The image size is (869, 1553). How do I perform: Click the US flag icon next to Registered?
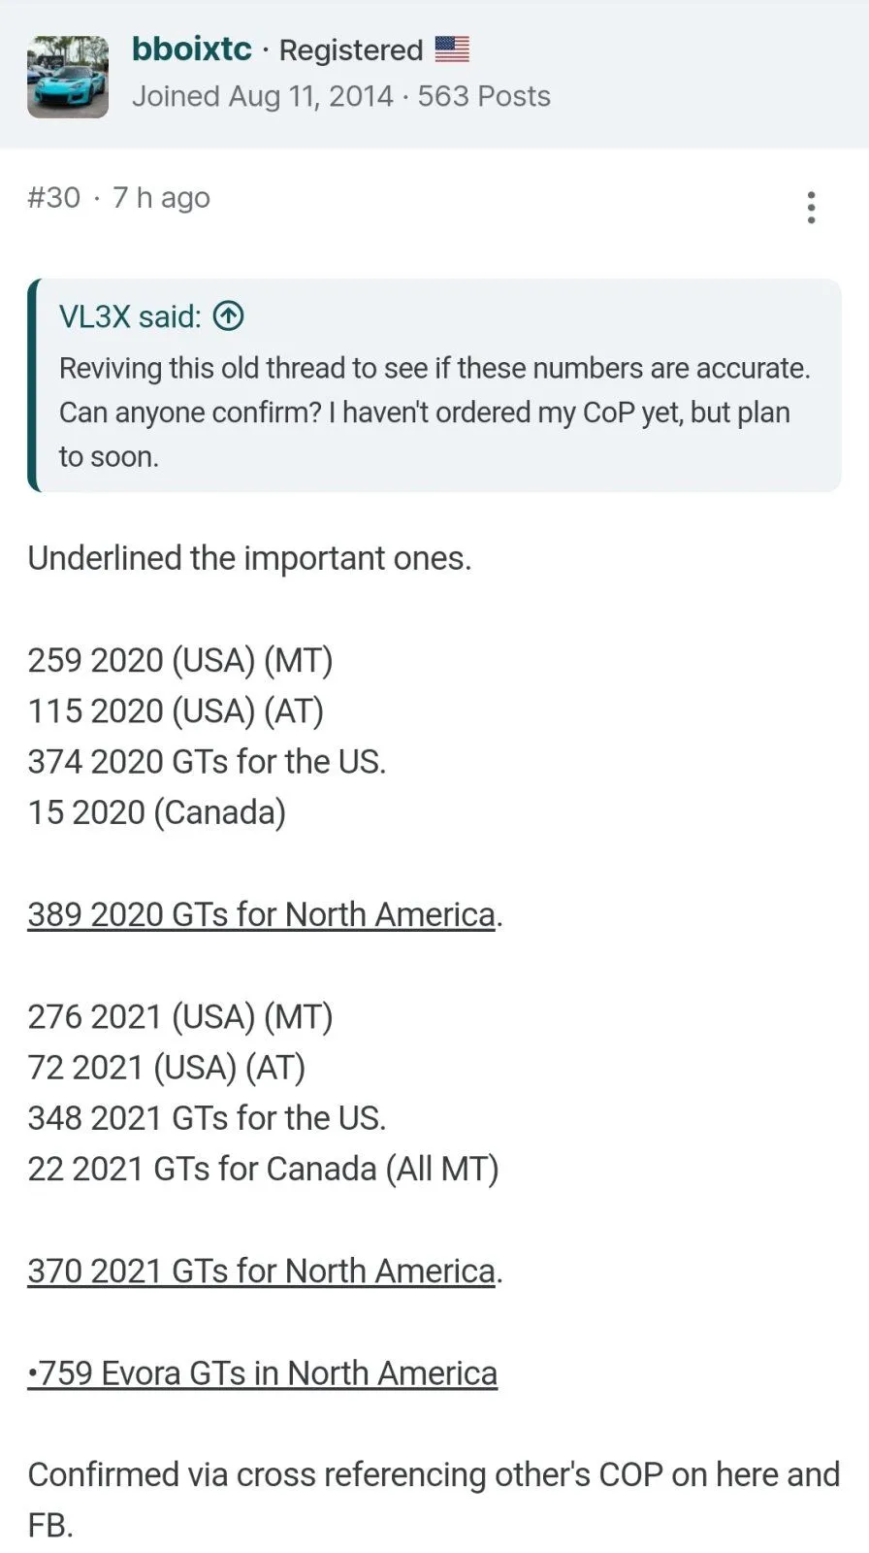pos(452,50)
